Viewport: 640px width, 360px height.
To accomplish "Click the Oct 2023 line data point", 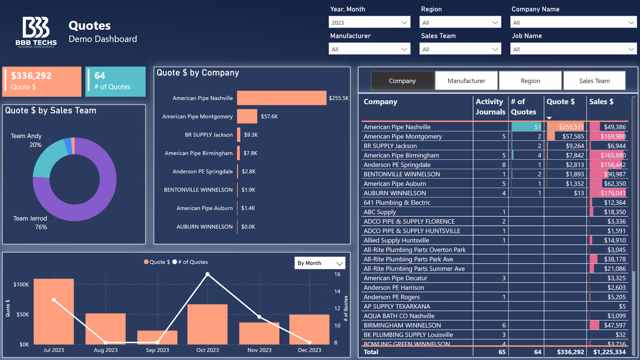I will [207, 274].
